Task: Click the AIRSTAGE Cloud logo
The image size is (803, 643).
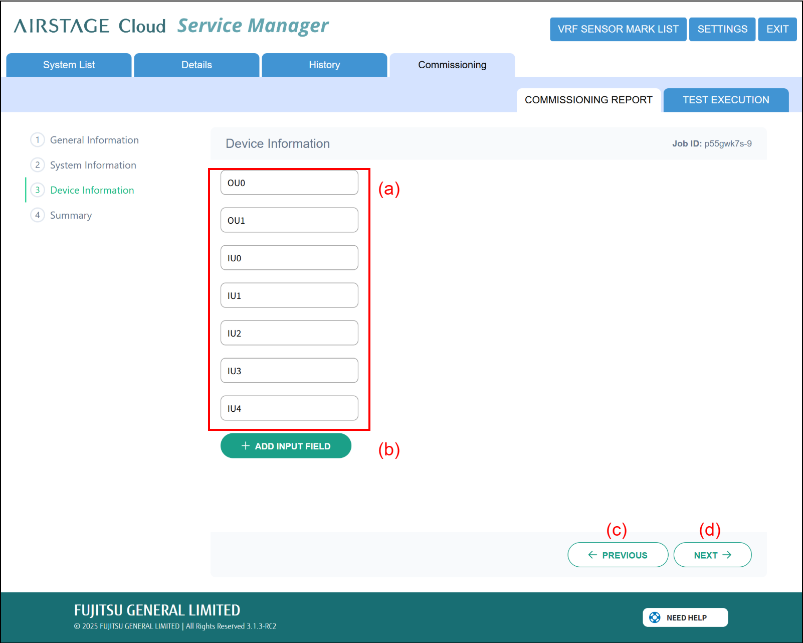Action: (90, 26)
